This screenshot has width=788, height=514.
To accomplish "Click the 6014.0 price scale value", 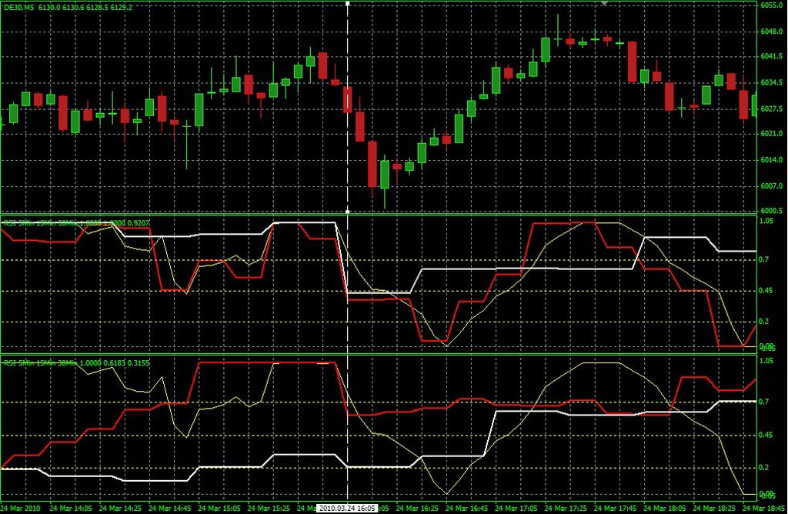I will point(770,160).
